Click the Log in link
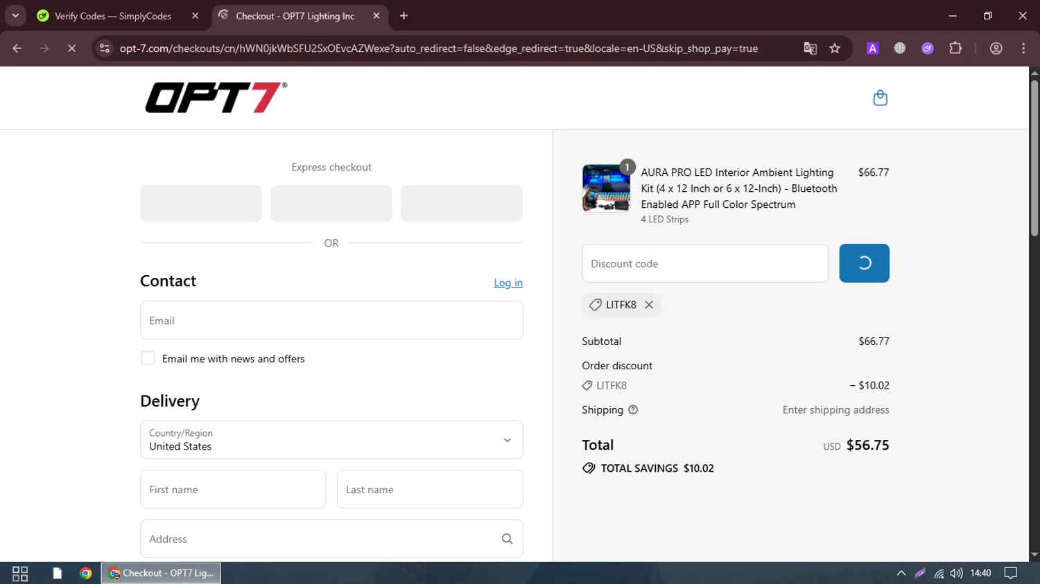The height and width of the screenshot is (584, 1040). click(508, 283)
